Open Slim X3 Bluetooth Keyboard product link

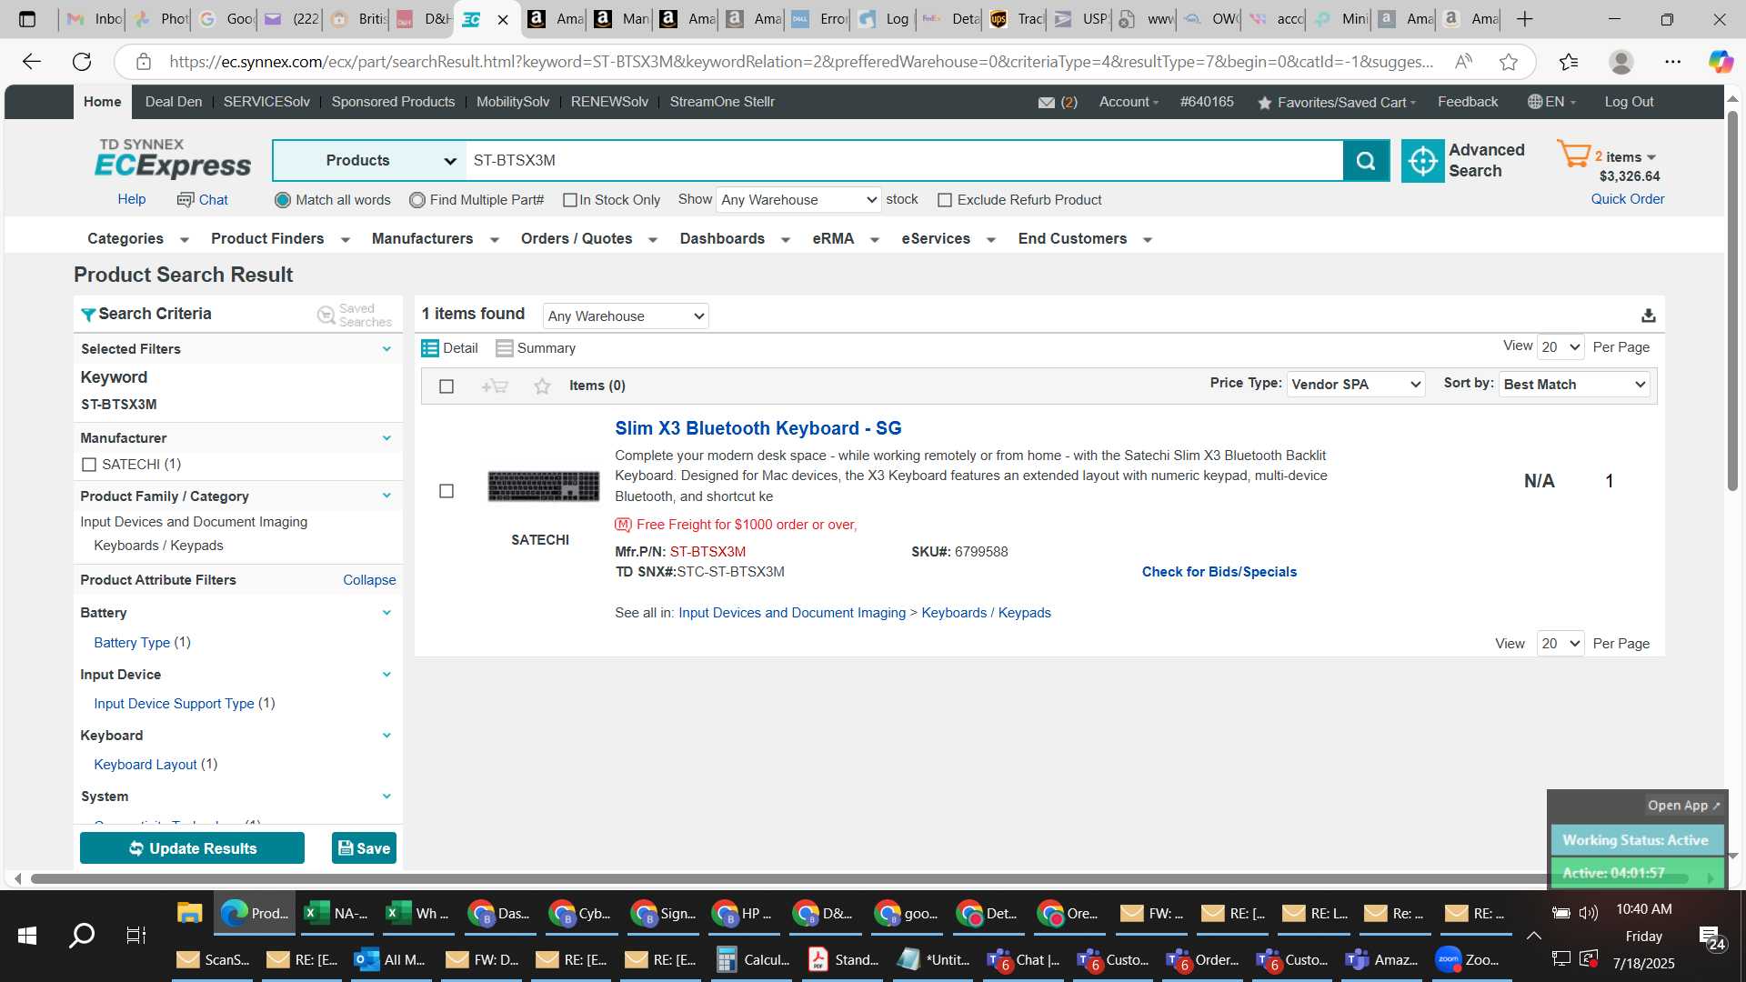[x=758, y=428]
